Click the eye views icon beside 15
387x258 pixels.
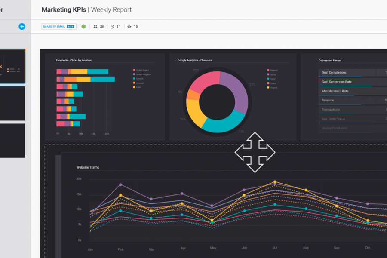point(129,27)
